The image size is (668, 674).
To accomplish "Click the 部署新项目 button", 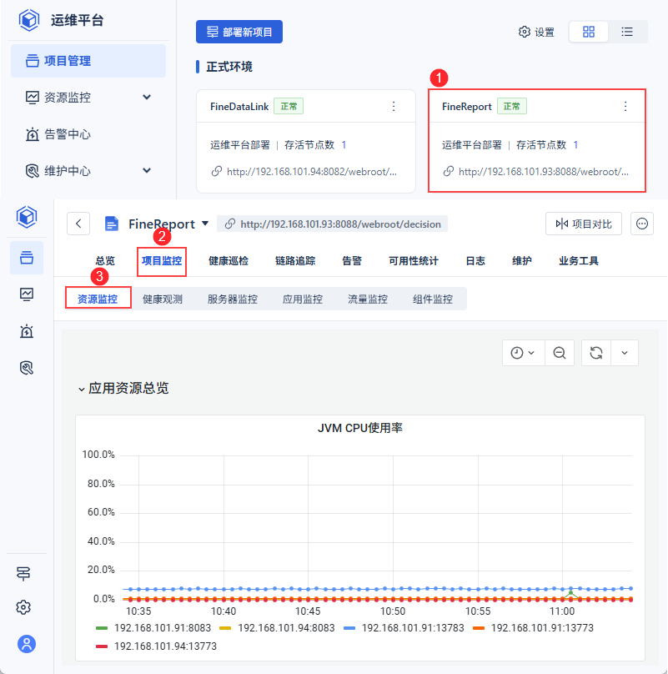I will point(239,32).
